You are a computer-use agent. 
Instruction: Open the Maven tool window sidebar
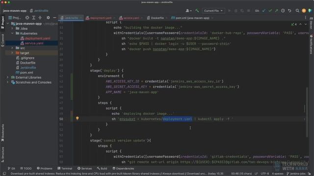pyautogui.click(x=311, y=23)
